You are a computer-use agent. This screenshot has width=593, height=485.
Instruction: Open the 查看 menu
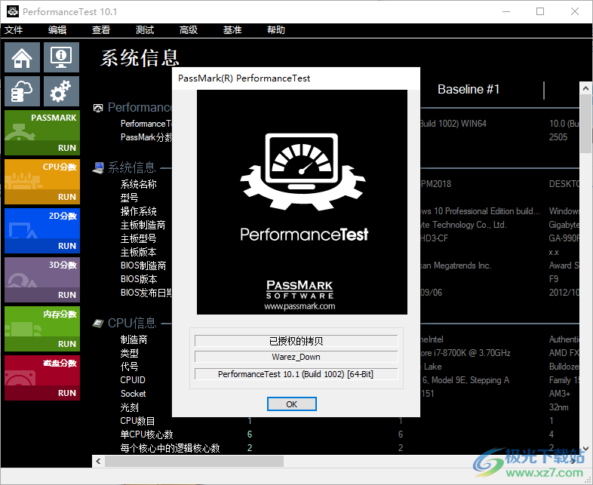tap(101, 30)
